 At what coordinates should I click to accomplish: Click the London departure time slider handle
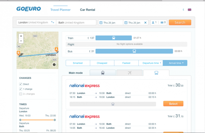[x=20, y=120]
